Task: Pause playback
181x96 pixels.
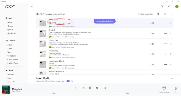Action: tap(90, 88)
